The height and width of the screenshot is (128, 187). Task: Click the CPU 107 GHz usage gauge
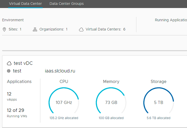point(64,101)
